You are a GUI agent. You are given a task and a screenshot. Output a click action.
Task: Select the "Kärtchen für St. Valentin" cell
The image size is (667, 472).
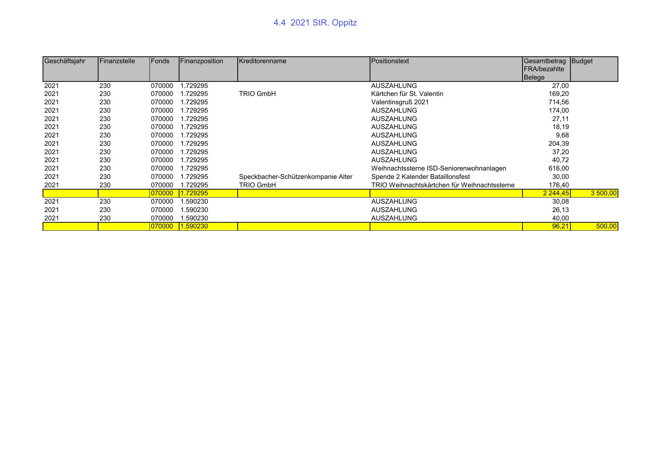407,94
